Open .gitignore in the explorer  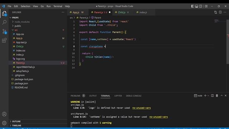pyautogui.click(x=38, y=75)
